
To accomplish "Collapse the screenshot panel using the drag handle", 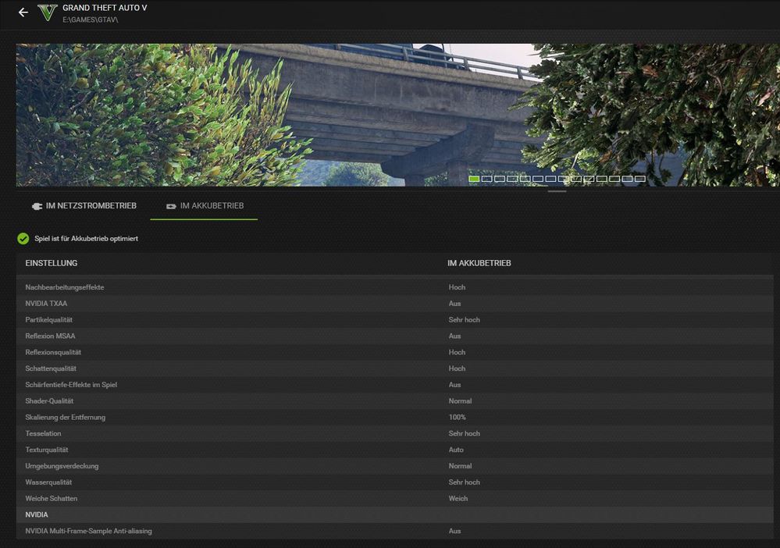I will coord(557,190).
